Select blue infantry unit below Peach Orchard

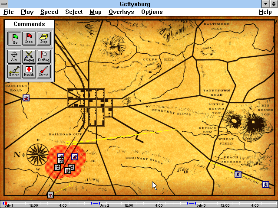238,174
